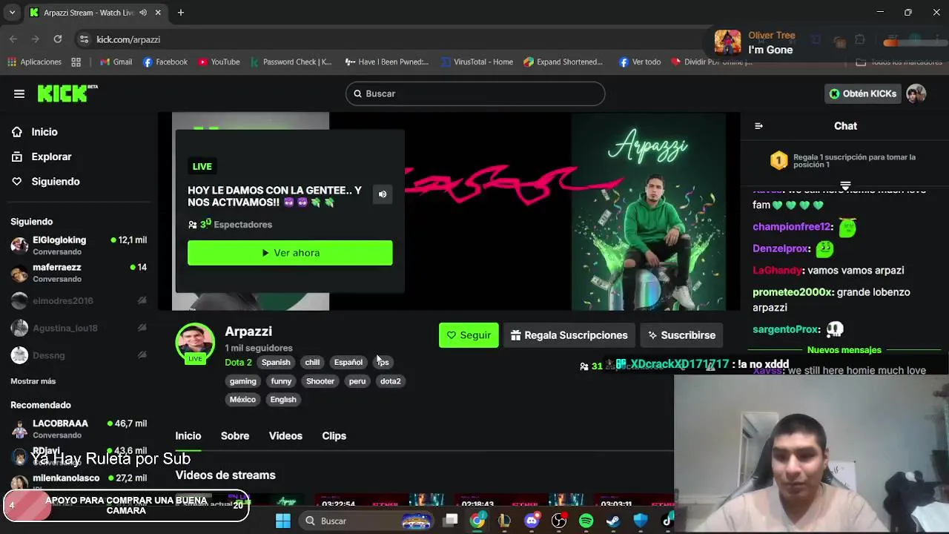The height and width of the screenshot is (534, 949).
Task: Select the chill tag
Action: (312, 362)
